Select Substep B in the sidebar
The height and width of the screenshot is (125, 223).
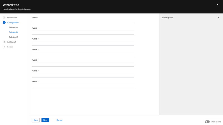click(x=13, y=32)
